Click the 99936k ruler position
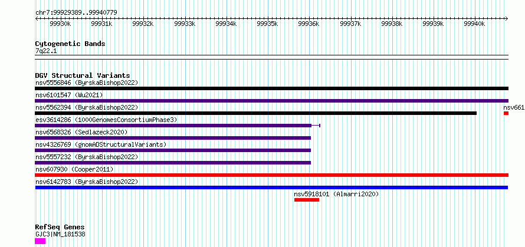The width and height of the screenshot is (525, 247). [309, 24]
